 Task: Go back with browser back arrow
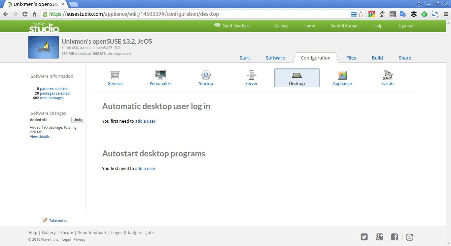point(6,14)
